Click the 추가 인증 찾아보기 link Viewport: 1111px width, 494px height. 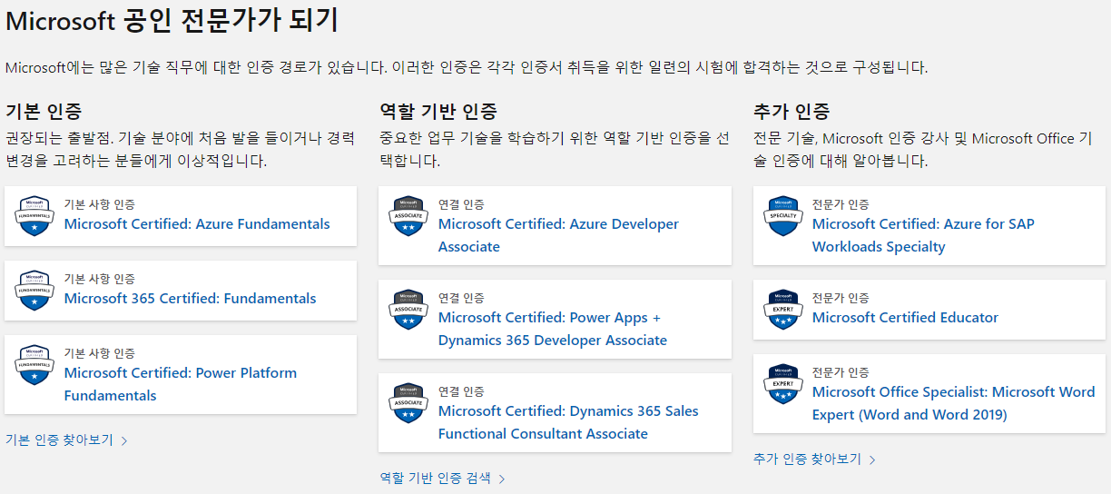point(807,459)
